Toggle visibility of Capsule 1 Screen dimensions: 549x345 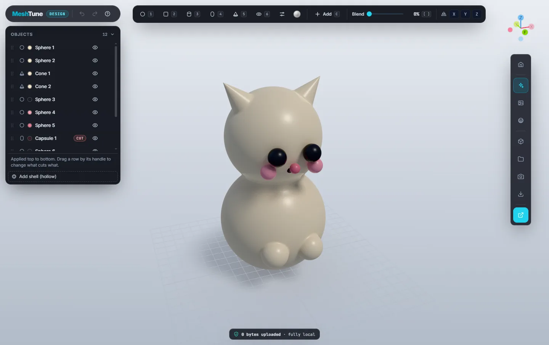point(95,138)
